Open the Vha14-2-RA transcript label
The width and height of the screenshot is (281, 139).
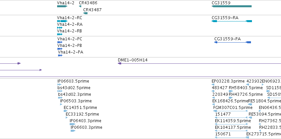(70, 24)
